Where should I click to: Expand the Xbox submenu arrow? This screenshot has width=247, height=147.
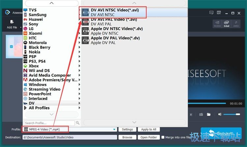point(79,66)
